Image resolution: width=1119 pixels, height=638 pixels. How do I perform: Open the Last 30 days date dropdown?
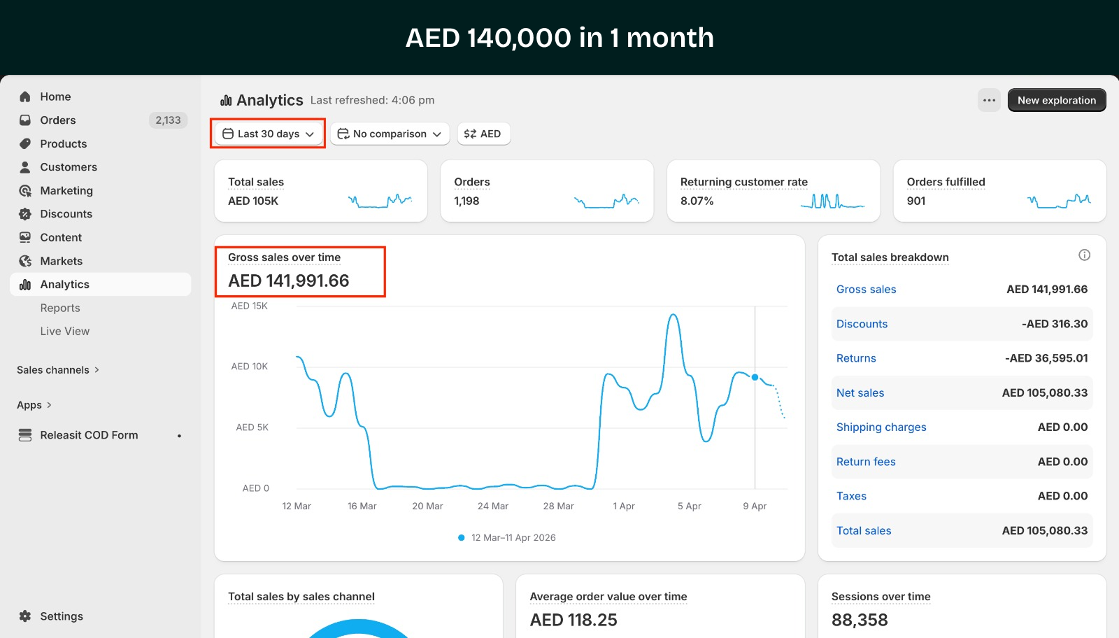(x=268, y=134)
